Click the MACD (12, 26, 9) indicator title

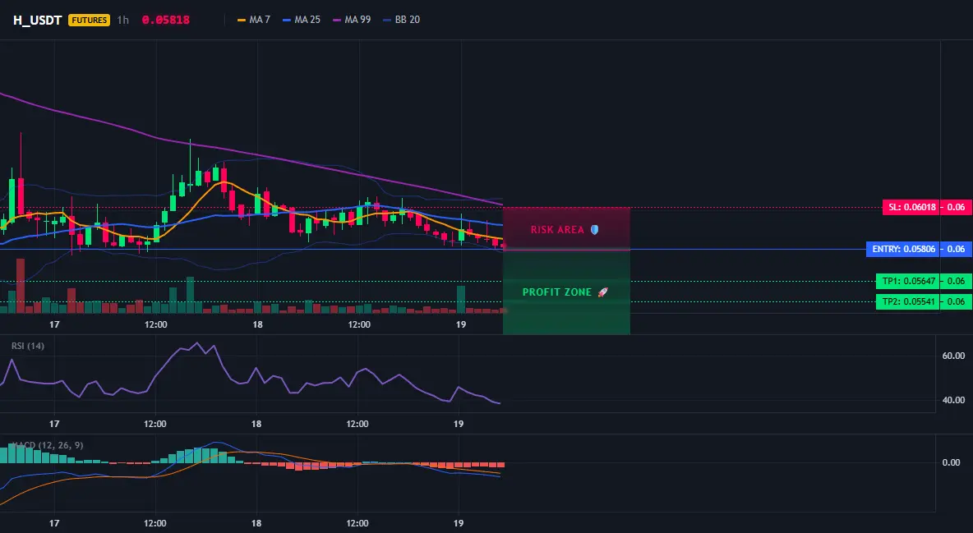48,445
